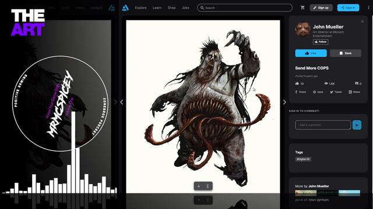Click the Sign in button
Viewport: 373px width, 209px height.
tap(348, 8)
